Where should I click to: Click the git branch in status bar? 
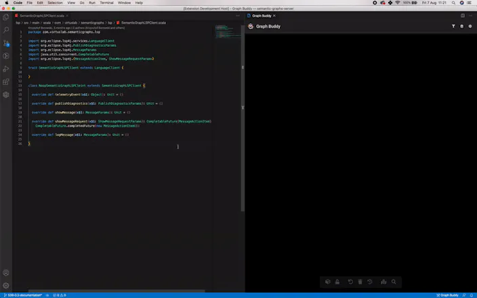point(23,295)
